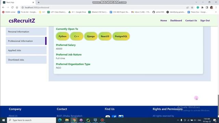Open the tab search chevron
This screenshot has width=219, height=123.
[196, 2]
